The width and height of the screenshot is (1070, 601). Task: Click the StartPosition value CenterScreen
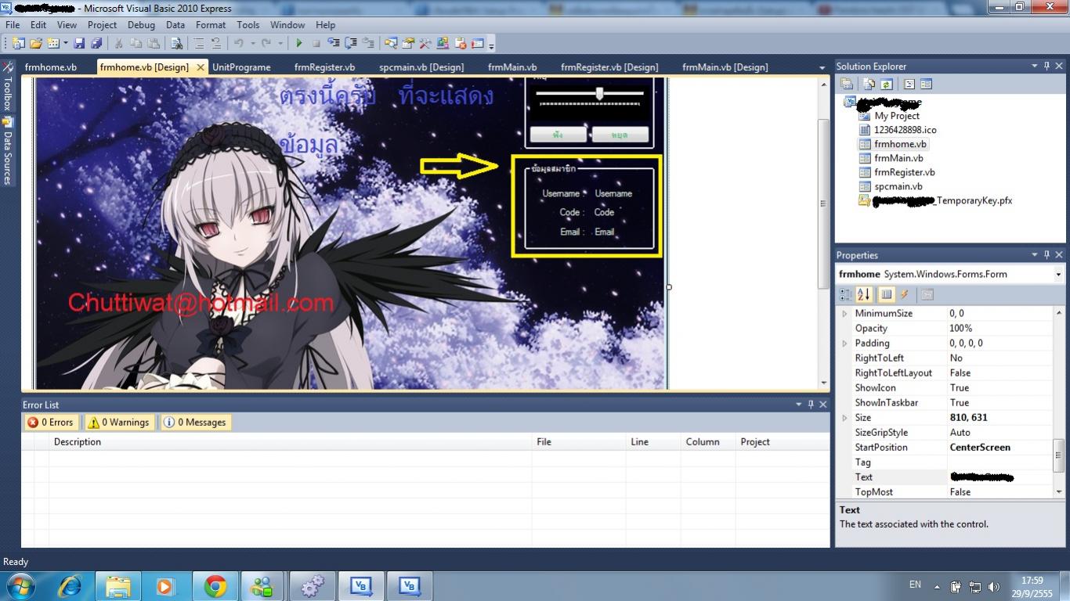click(x=980, y=448)
